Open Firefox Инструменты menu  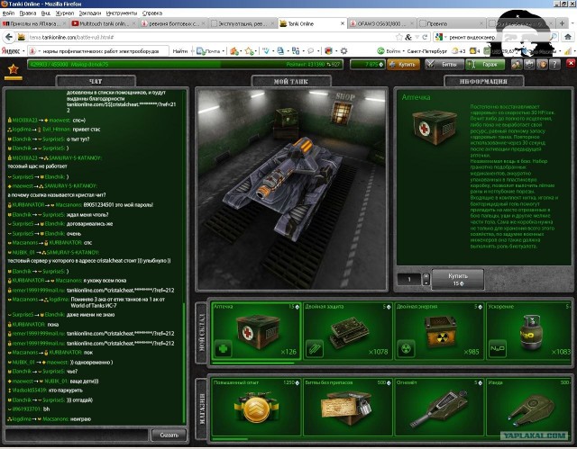tap(122, 13)
